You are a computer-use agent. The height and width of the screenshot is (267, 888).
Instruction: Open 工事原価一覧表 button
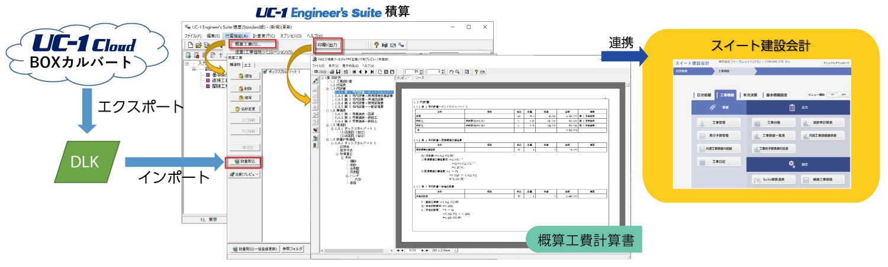tap(774, 136)
